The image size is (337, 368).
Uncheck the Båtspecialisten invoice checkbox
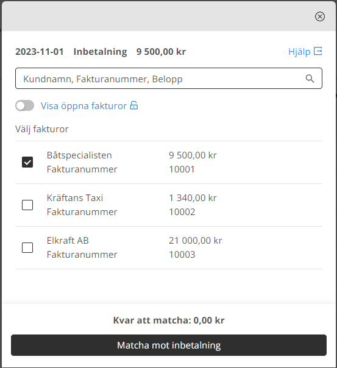click(x=27, y=162)
